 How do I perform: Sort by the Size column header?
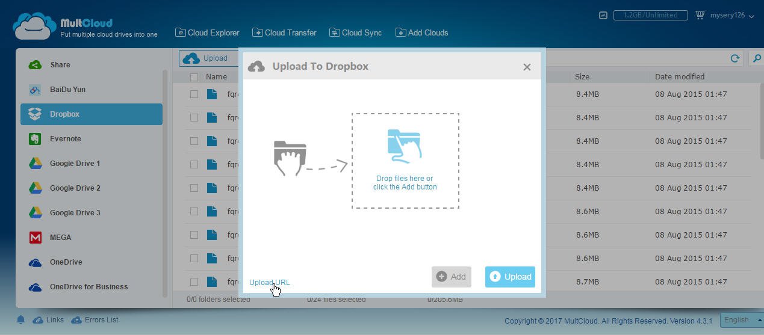(x=582, y=77)
